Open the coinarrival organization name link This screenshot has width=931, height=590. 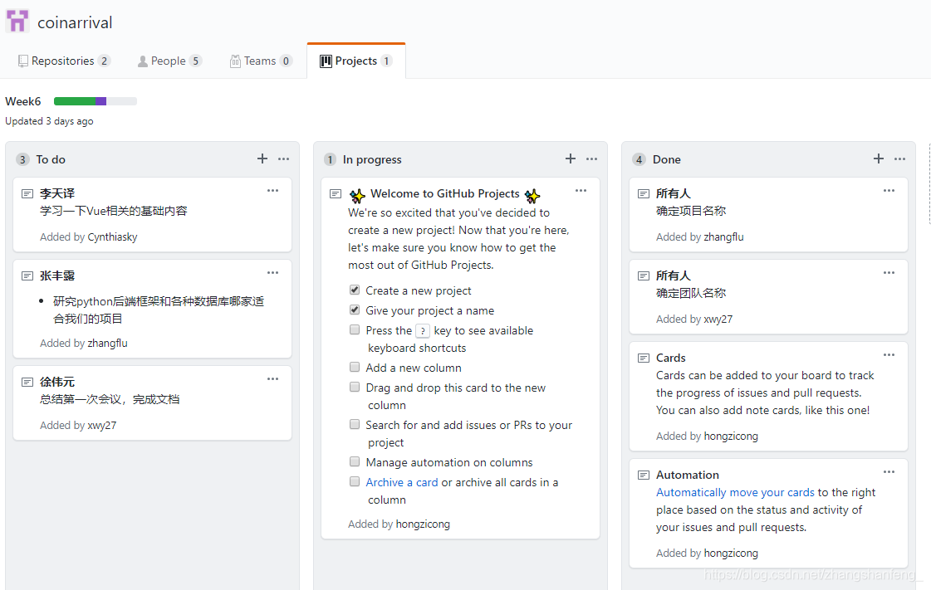[75, 22]
